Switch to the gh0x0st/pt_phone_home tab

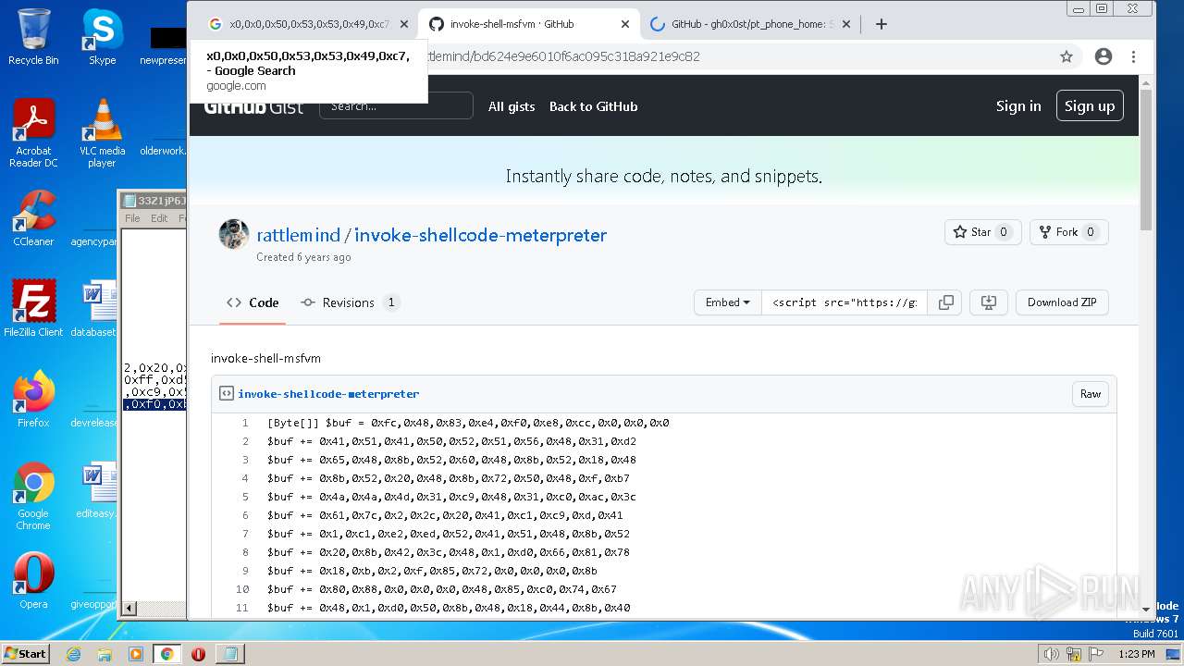click(x=750, y=24)
